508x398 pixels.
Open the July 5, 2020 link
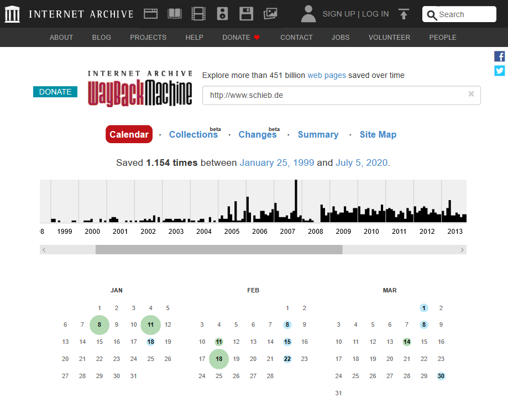click(x=362, y=163)
